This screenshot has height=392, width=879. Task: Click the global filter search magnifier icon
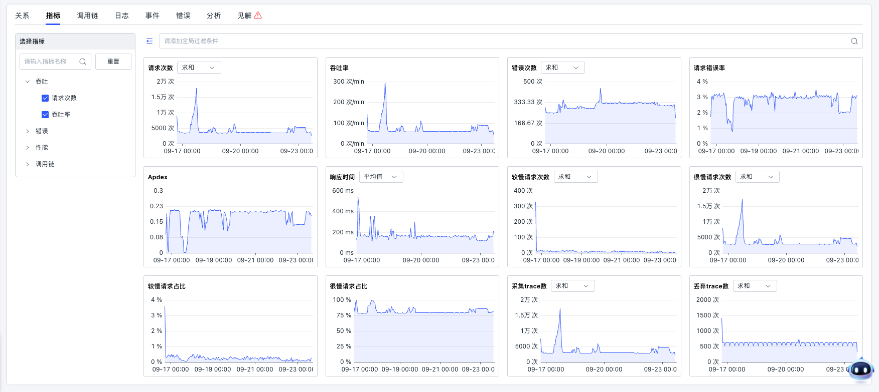[x=854, y=41]
